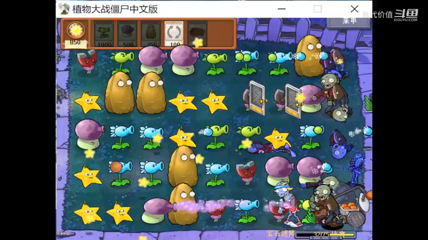
Task: Click the 850 sun counter value
Action: pyautogui.click(x=75, y=43)
